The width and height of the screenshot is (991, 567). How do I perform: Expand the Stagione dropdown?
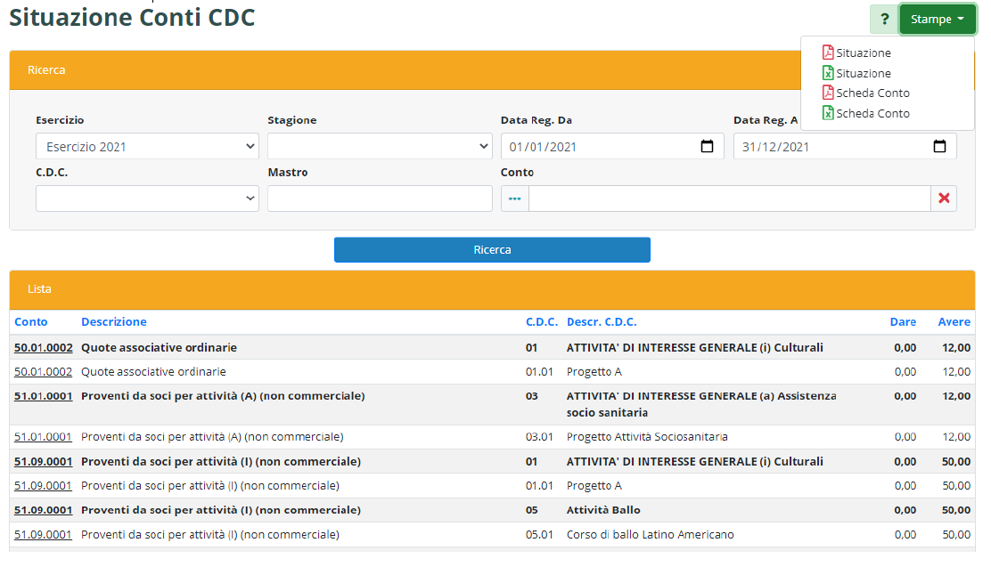point(380,146)
